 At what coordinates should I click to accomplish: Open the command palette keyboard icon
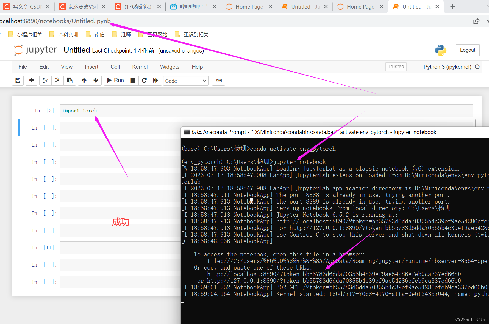[219, 80]
